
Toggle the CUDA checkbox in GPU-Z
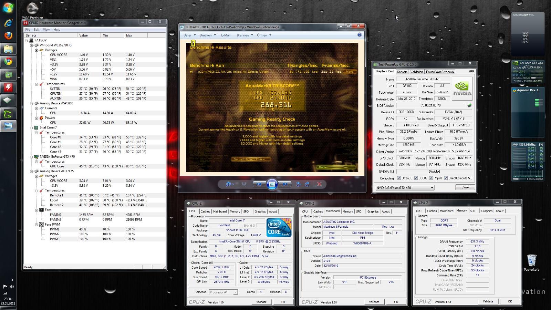416,178
